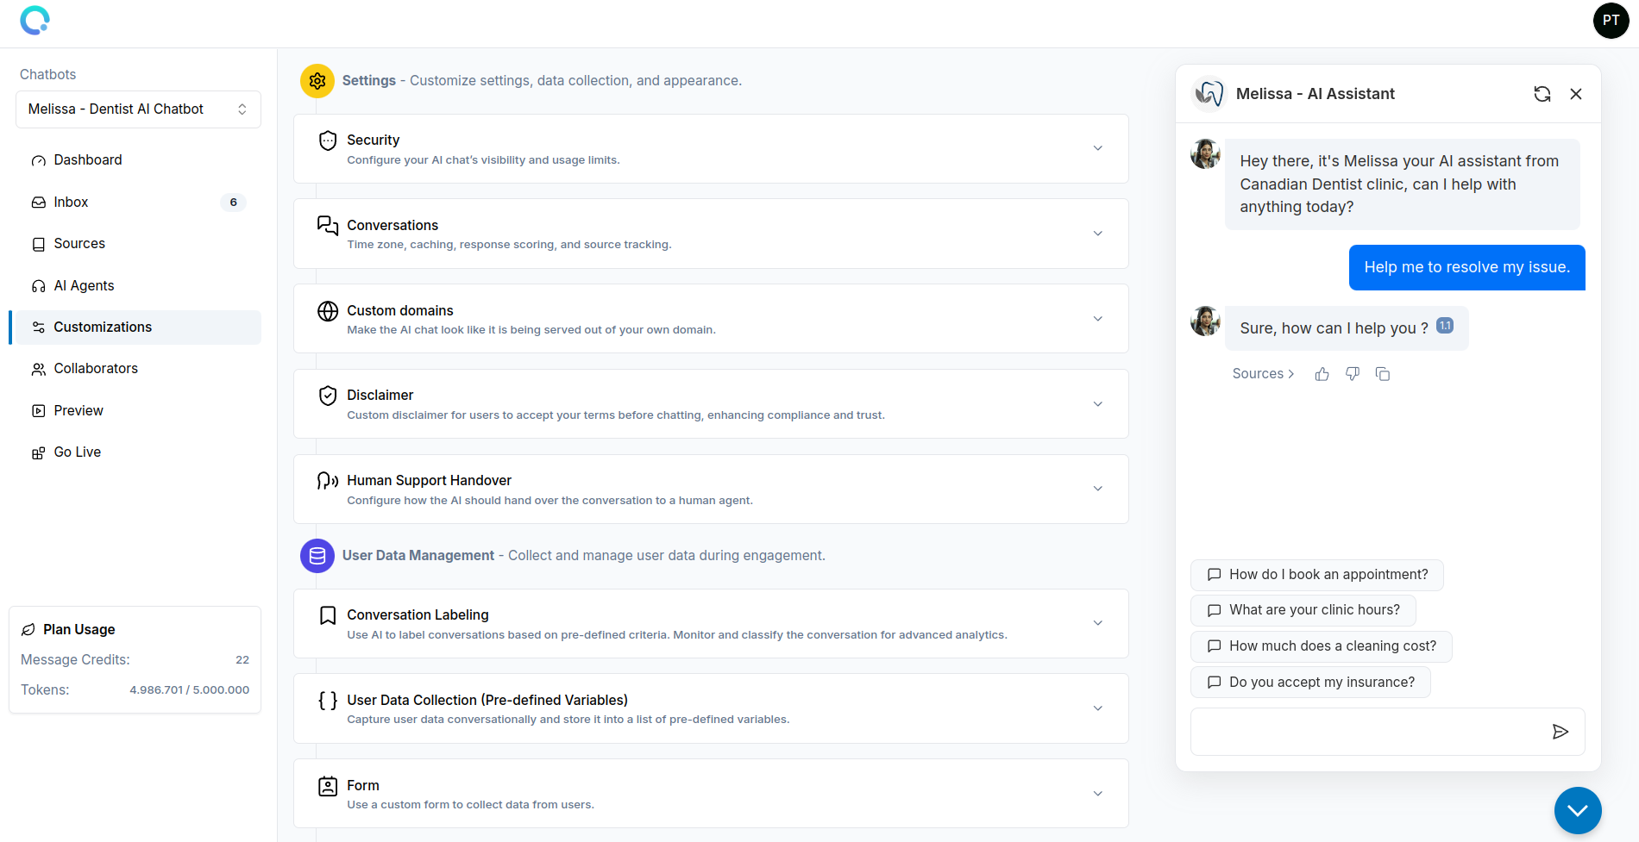This screenshot has height=842, width=1639.
Task: Open the Chatbots heading area
Action: [47, 74]
